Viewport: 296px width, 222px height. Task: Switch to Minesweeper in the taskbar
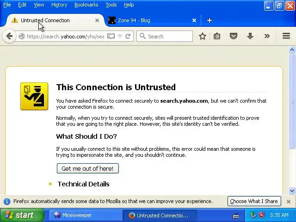pyautogui.click(x=85, y=215)
